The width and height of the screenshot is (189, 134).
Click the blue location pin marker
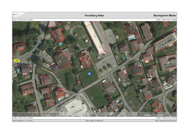(x=89, y=74)
